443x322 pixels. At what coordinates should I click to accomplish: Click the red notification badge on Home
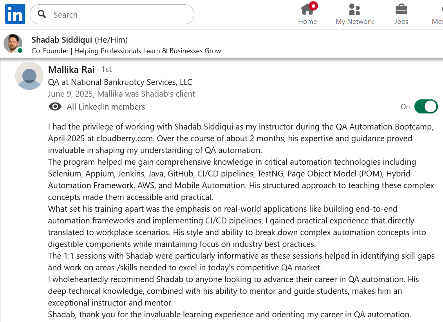coord(313,6)
